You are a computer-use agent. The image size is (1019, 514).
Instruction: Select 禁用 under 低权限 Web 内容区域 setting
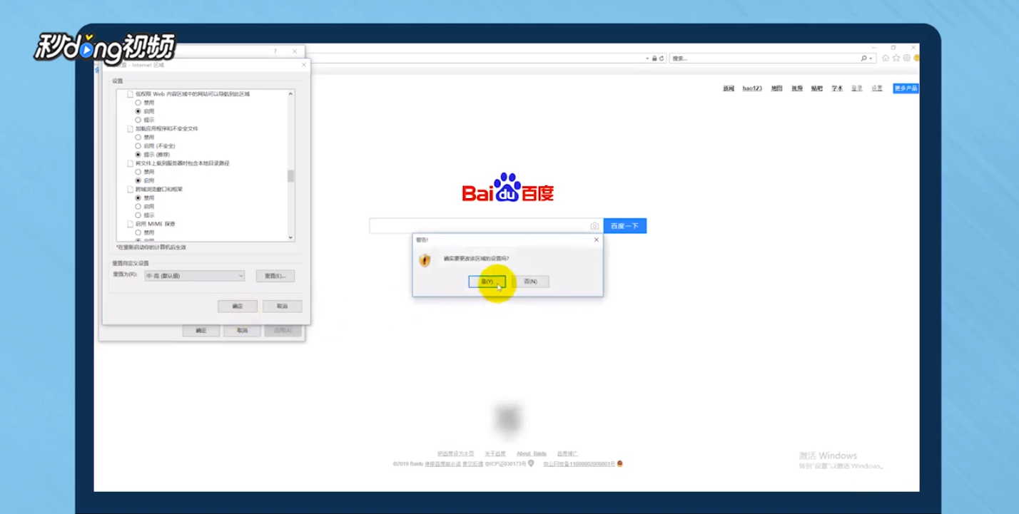(138, 103)
